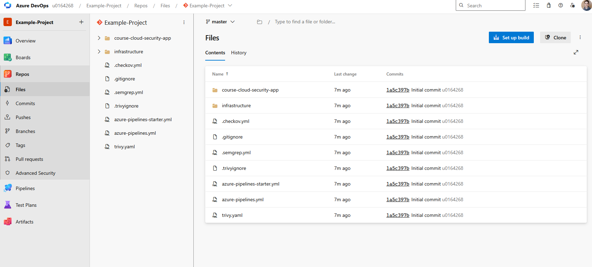Screen dimensions: 592x267
Task: Select azure-pipelines-starter.yml in the file tree
Action: point(143,119)
